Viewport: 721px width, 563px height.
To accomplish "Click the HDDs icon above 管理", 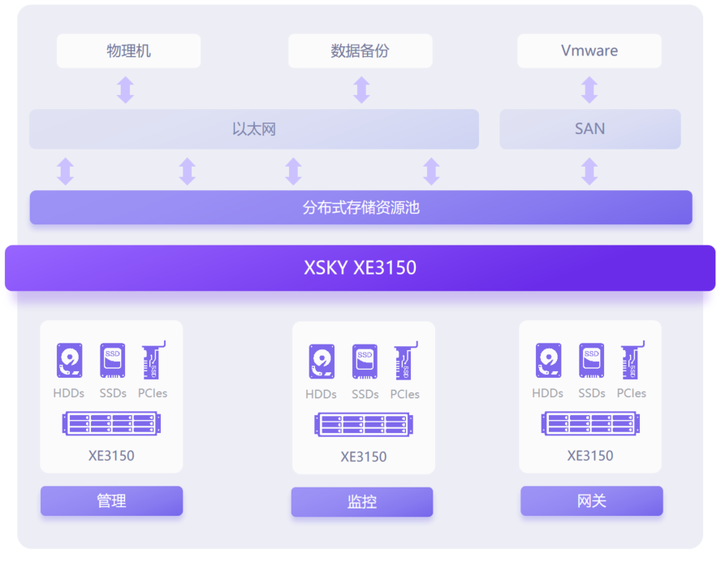I will click(70, 360).
